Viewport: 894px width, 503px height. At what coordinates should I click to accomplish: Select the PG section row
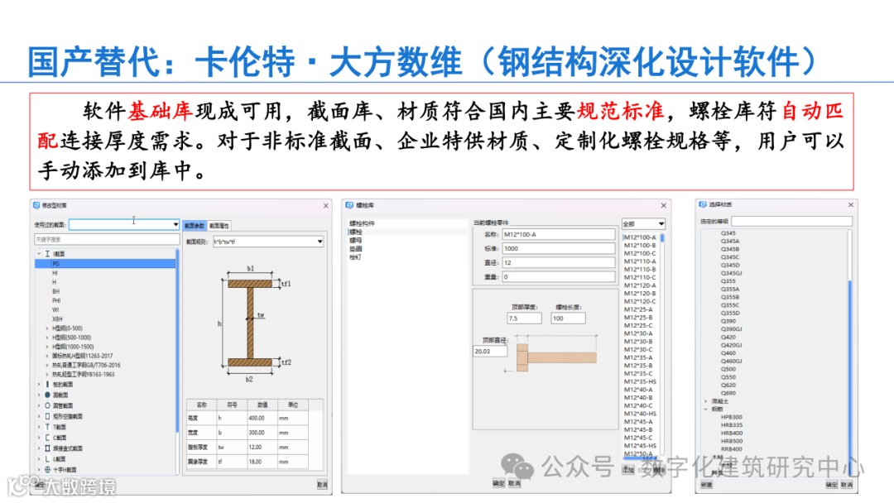105,264
